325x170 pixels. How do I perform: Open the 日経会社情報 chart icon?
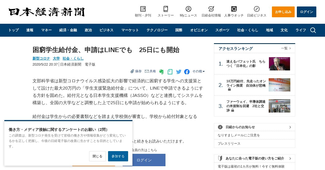[211, 9]
